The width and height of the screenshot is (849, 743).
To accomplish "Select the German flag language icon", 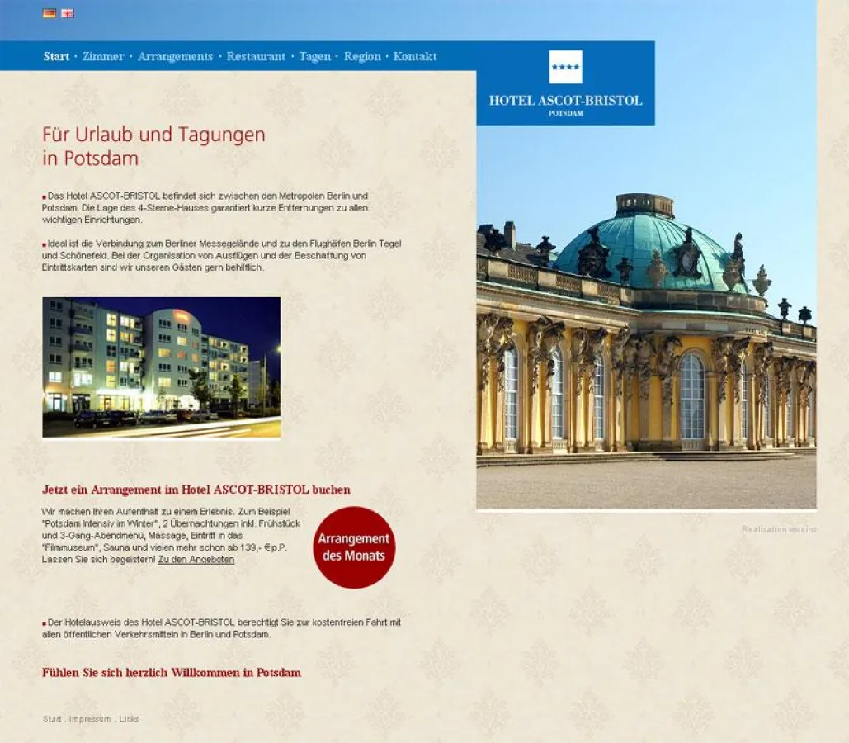I will pos(49,12).
